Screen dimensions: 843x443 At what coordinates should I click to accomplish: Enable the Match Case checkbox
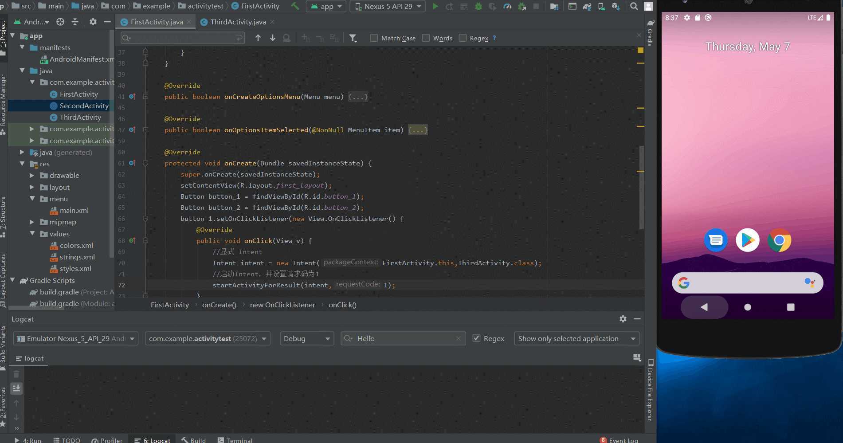[374, 38]
